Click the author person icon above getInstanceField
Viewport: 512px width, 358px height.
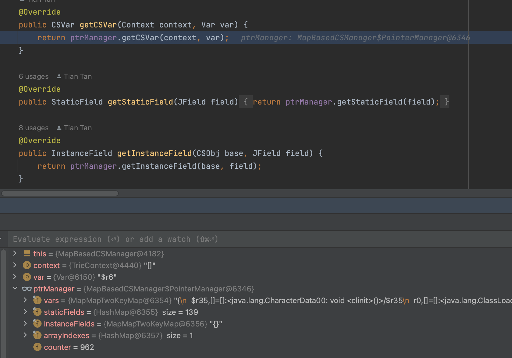pyautogui.click(x=59, y=128)
